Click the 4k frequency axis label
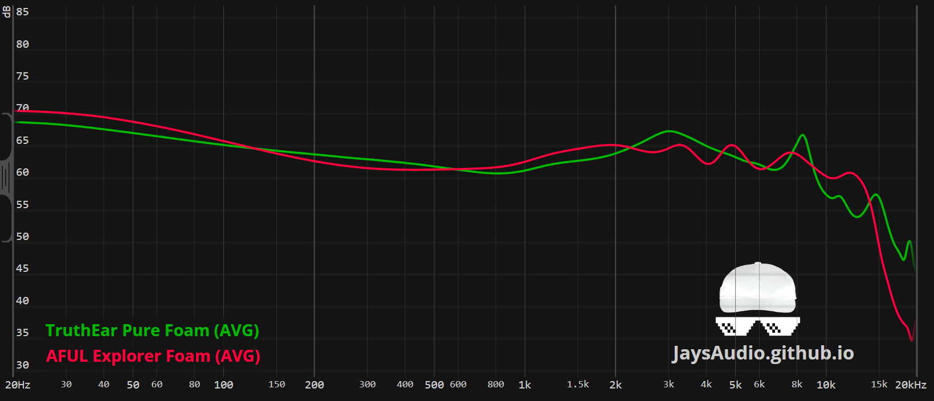The height and width of the screenshot is (401, 934). (x=706, y=385)
